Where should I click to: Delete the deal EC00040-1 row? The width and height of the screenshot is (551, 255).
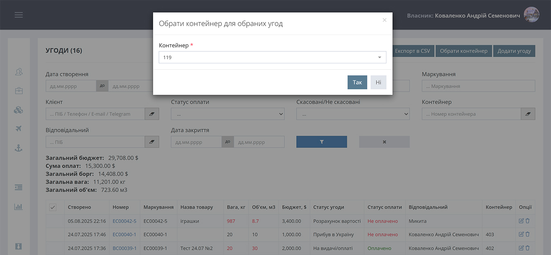tap(527, 235)
